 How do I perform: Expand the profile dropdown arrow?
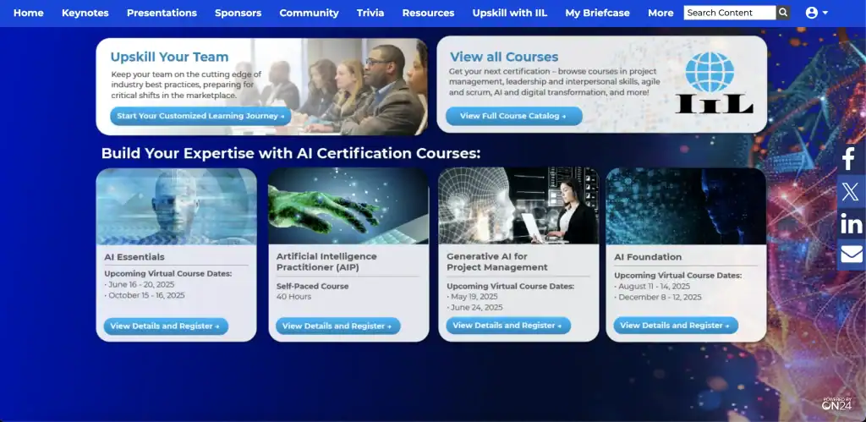[825, 13]
